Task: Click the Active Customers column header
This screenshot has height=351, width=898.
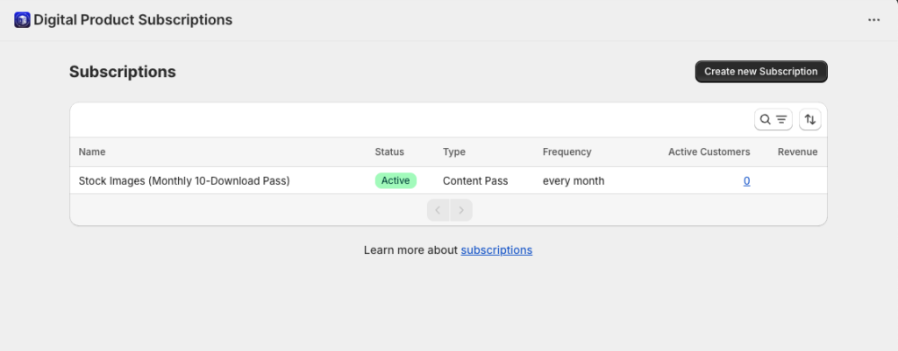Action: (709, 151)
